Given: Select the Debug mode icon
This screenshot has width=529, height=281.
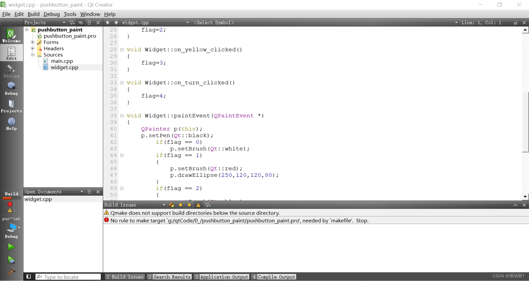Looking at the screenshot, I should click(x=11, y=88).
